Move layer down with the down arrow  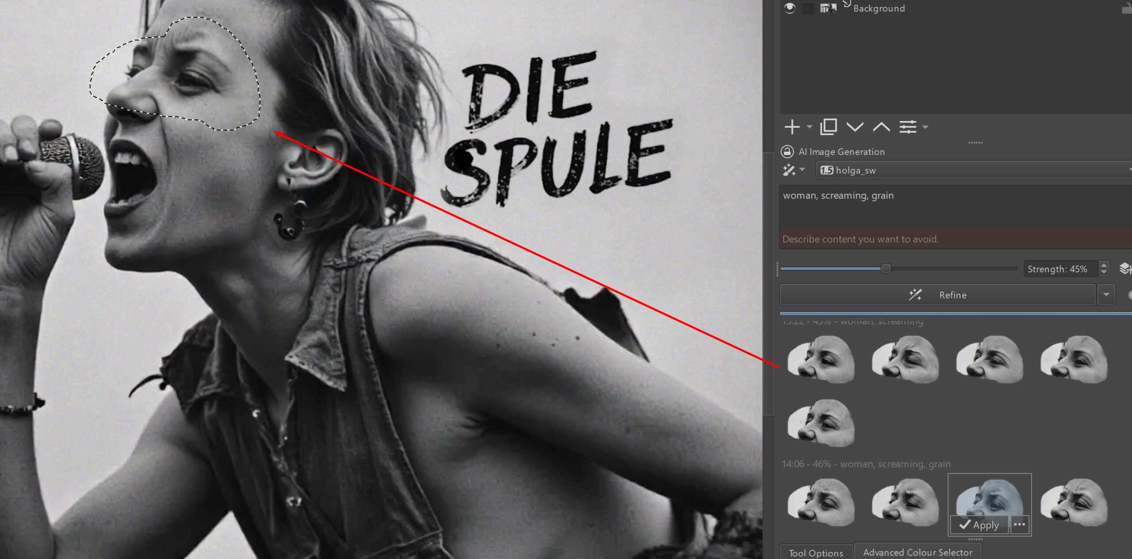[855, 127]
